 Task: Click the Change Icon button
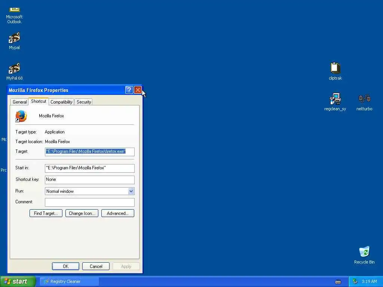[82, 213]
